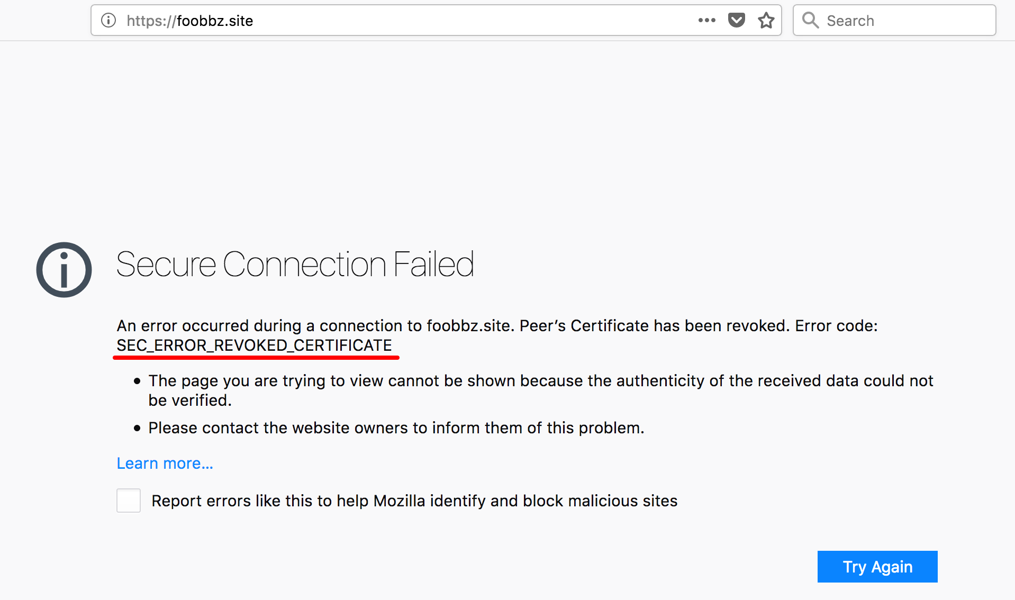Focus the Search input field
This screenshot has height=600, width=1015.
coord(894,21)
